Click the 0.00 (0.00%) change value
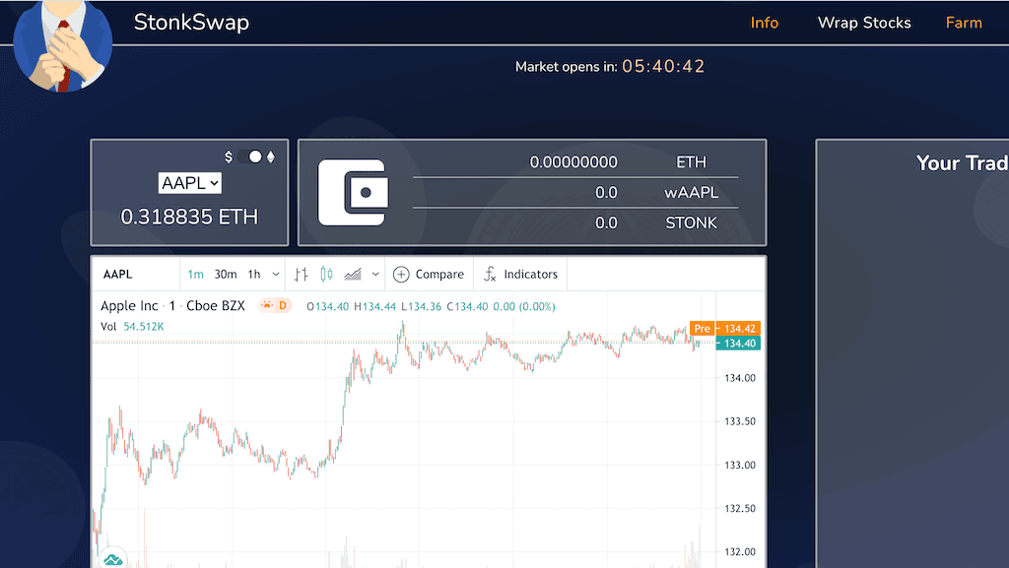The image size is (1009, 568). tap(524, 306)
